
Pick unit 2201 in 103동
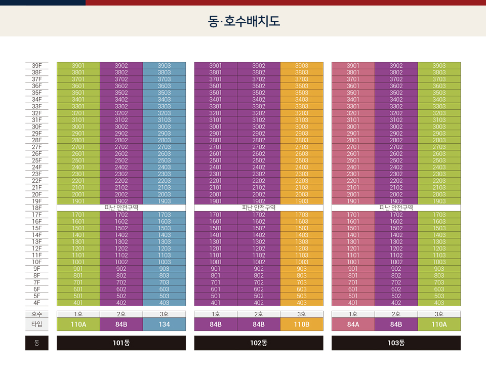[x=353, y=181]
